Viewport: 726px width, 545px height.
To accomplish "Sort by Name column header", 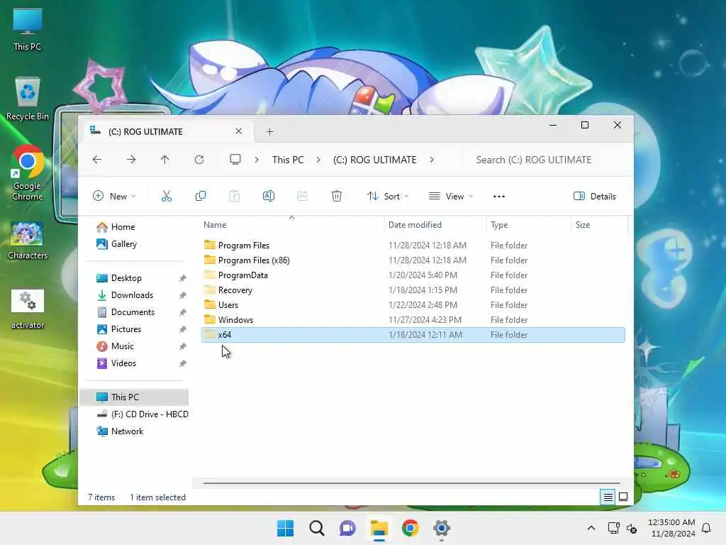I will (291, 225).
